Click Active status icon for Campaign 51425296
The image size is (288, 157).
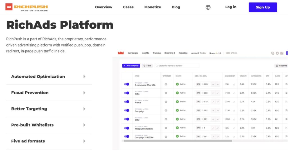point(177,136)
